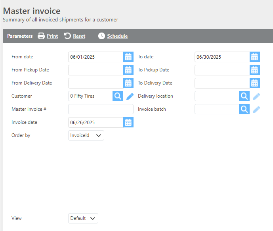Focus the Customer text field
This screenshot has width=273, height=231.
(x=90, y=96)
